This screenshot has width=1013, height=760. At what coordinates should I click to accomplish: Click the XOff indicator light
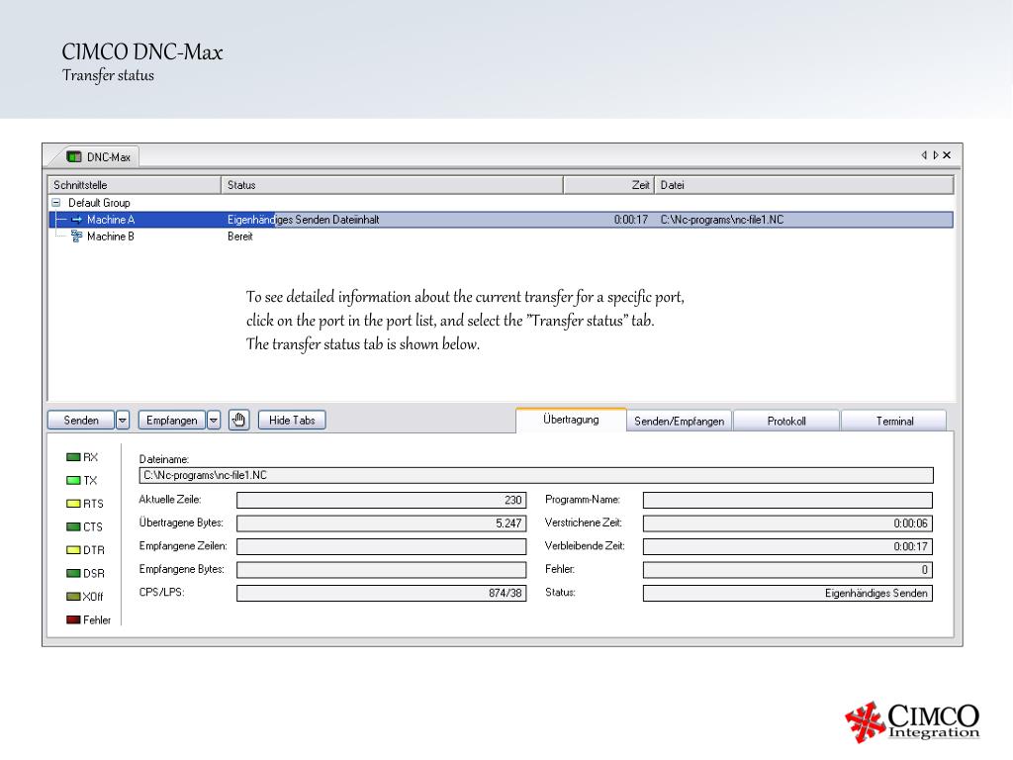73,597
